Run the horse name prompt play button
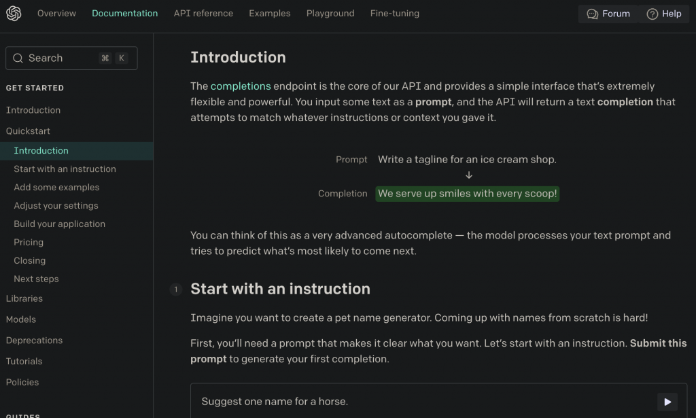The width and height of the screenshot is (696, 418). (667, 402)
